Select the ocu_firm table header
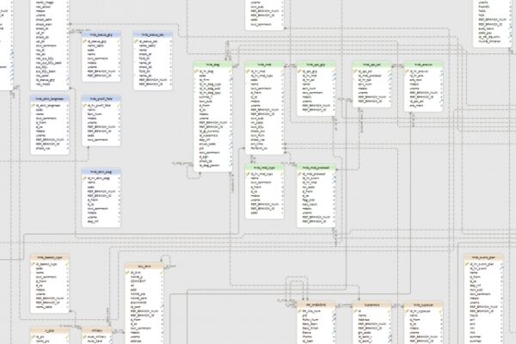Viewport: 516px width, 344px height. tap(144, 266)
